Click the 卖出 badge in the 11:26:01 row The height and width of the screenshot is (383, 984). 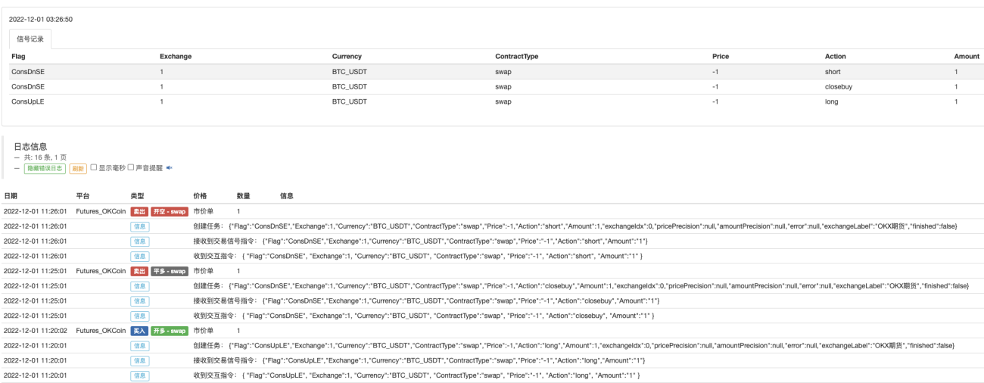point(139,211)
